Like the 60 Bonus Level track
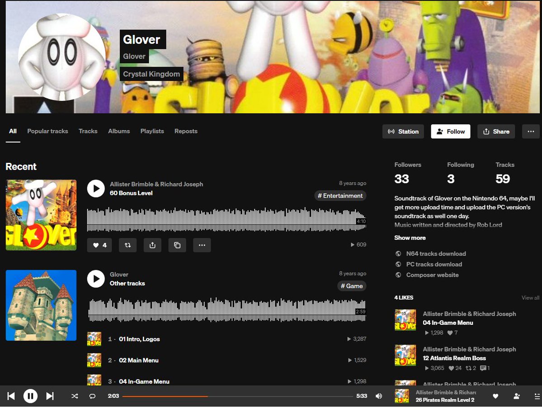Screen dimensions: 542x408 (x=99, y=245)
